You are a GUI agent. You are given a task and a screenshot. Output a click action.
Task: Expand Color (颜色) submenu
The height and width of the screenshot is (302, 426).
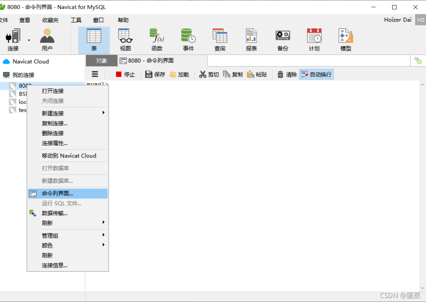pos(68,246)
